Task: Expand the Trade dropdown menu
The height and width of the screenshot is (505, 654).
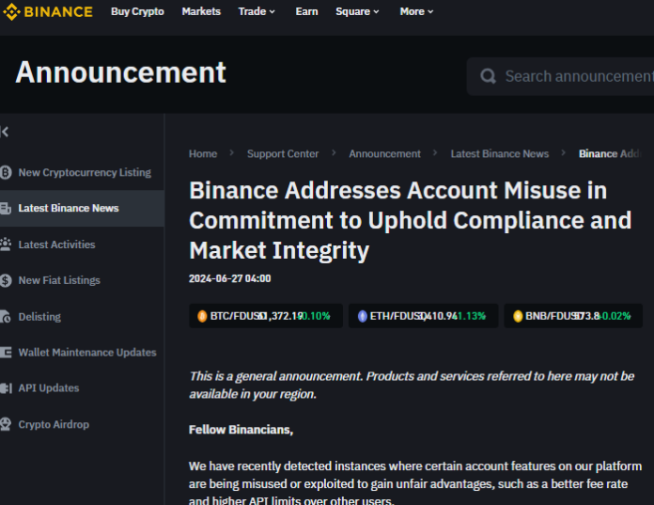Action: point(257,11)
